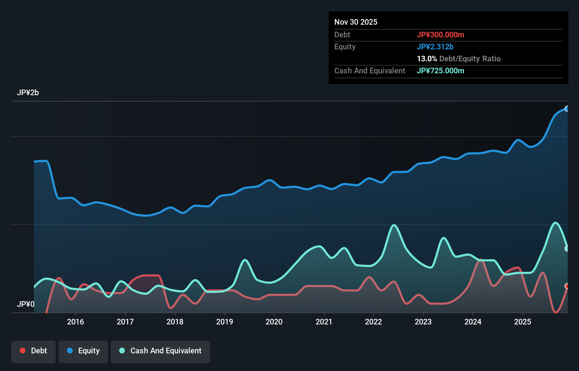Click the JP¥0 y-axis label
Image resolution: width=579 pixels, height=371 pixels.
pos(26,304)
